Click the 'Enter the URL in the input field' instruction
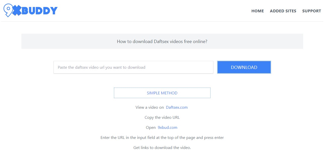Image resolution: width=327 pixels, height=152 pixels. [162, 137]
